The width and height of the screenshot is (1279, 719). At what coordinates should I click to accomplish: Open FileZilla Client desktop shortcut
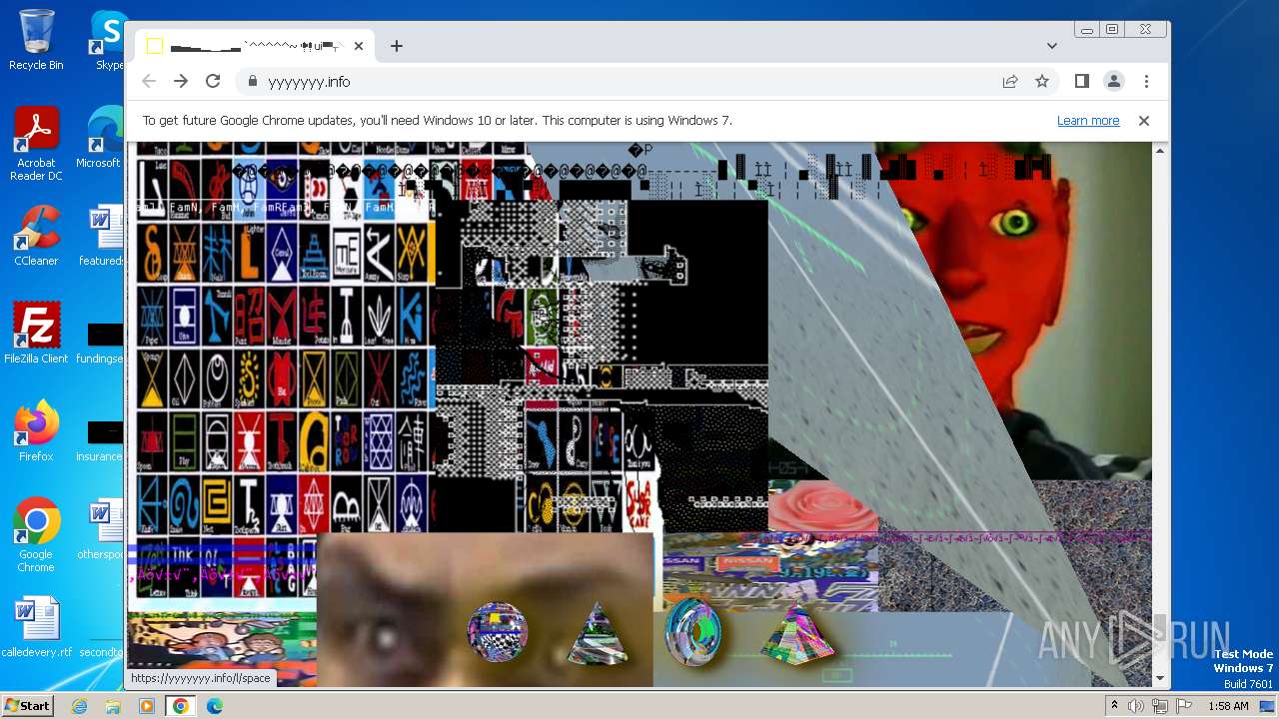tap(36, 335)
